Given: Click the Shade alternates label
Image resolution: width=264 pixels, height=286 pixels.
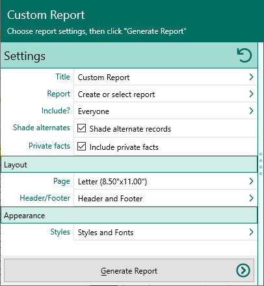Looking at the screenshot, I should coord(42,128).
